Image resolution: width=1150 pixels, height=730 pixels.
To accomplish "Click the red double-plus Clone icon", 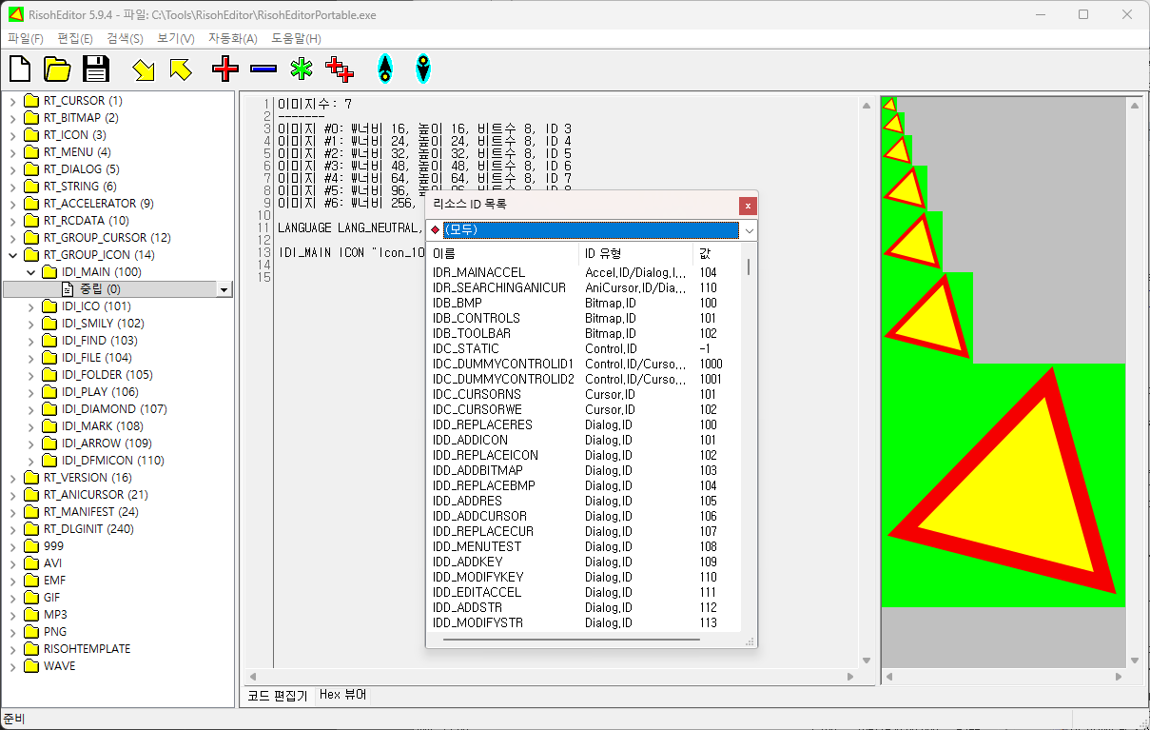I will click(340, 69).
